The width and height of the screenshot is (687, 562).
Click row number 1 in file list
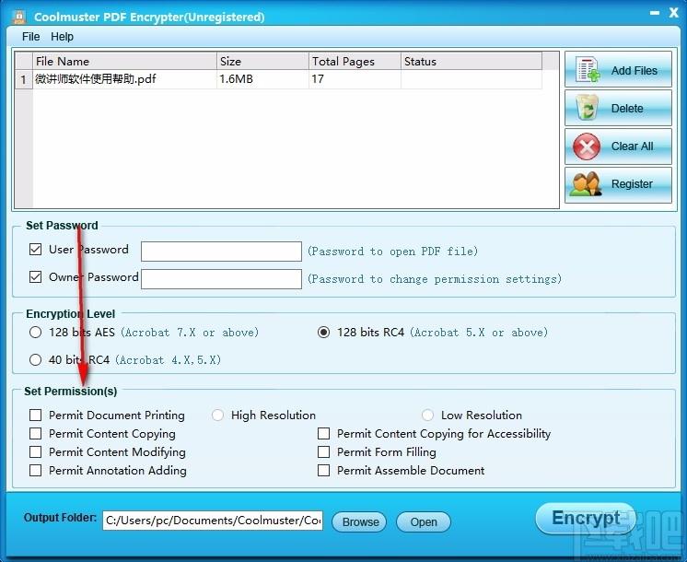pos(24,79)
